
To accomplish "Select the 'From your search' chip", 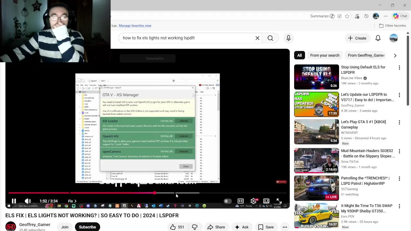I will coord(325,55).
